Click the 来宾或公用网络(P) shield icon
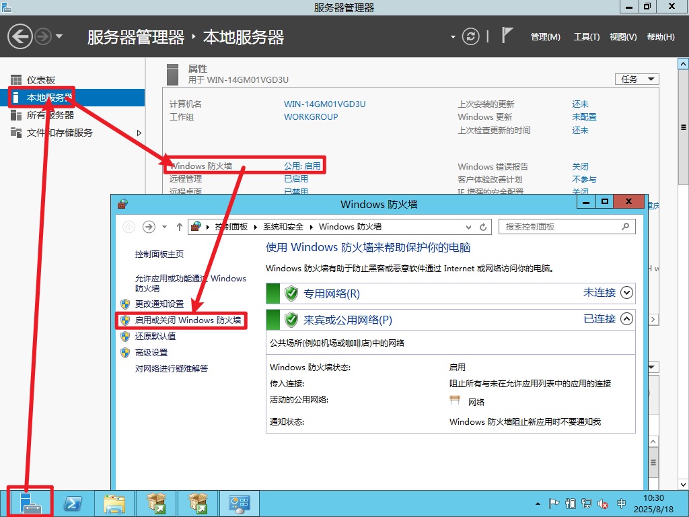The height and width of the screenshot is (517, 689). pyautogui.click(x=291, y=320)
